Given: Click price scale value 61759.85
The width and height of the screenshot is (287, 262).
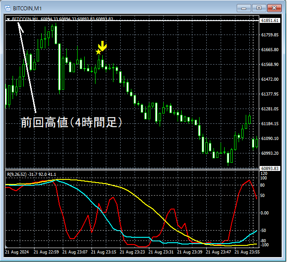Looking at the screenshot, I should [x=270, y=35].
